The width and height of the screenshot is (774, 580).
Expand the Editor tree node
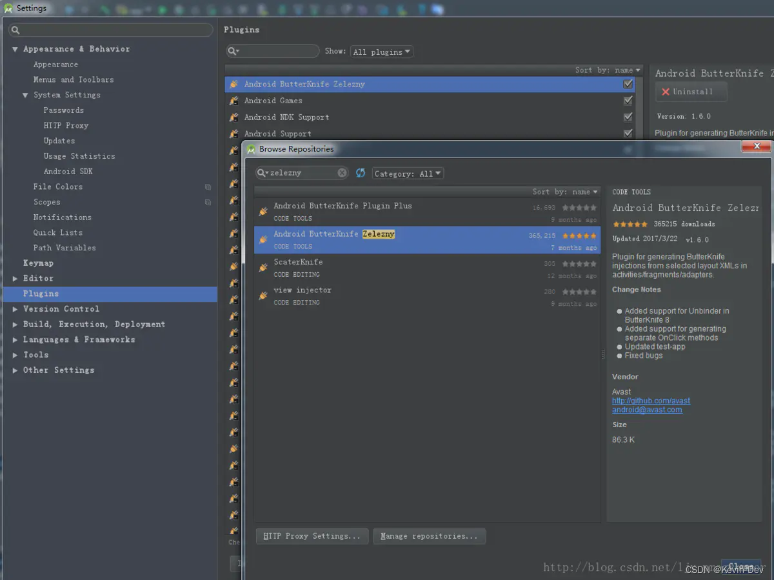(x=15, y=279)
